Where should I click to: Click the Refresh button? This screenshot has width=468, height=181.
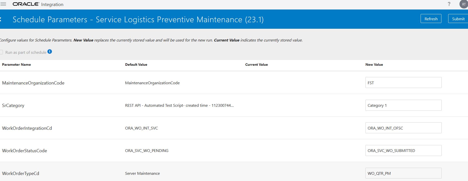click(x=431, y=19)
